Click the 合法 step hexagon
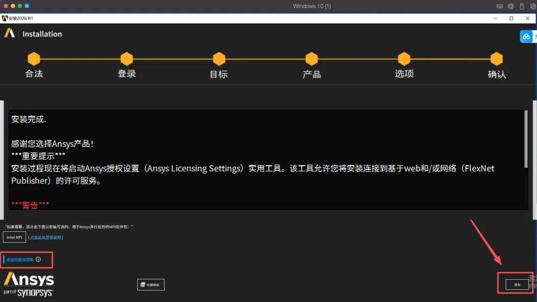Image resolution: width=537 pixels, height=302 pixels. (x=34, y=59)
